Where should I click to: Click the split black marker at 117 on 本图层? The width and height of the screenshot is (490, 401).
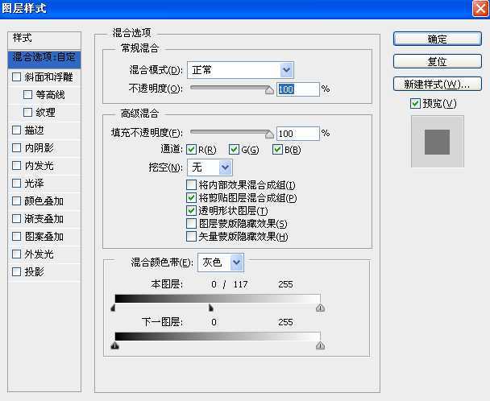pos(210,308)
